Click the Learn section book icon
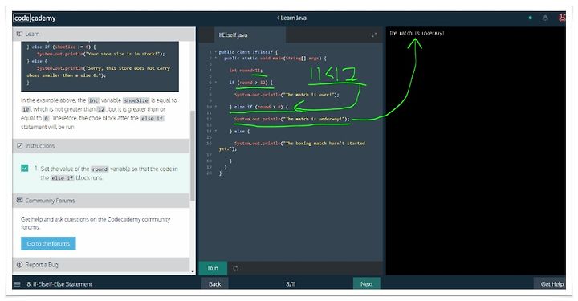578x301 pixels. (x=19, y=34)
